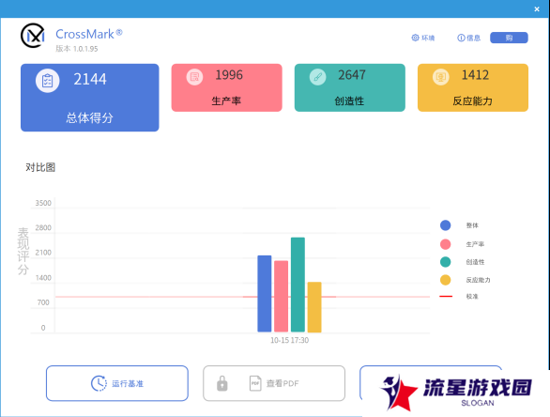
Task: Toggle the pink productivity legend dot
Action: [446, 244]
